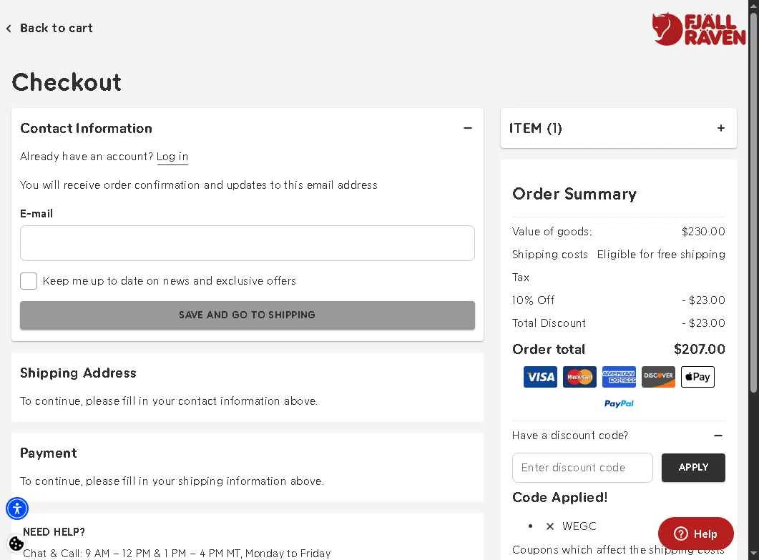Click the Visa card icon
Screen dimensions: 759x560
point(540,377)
